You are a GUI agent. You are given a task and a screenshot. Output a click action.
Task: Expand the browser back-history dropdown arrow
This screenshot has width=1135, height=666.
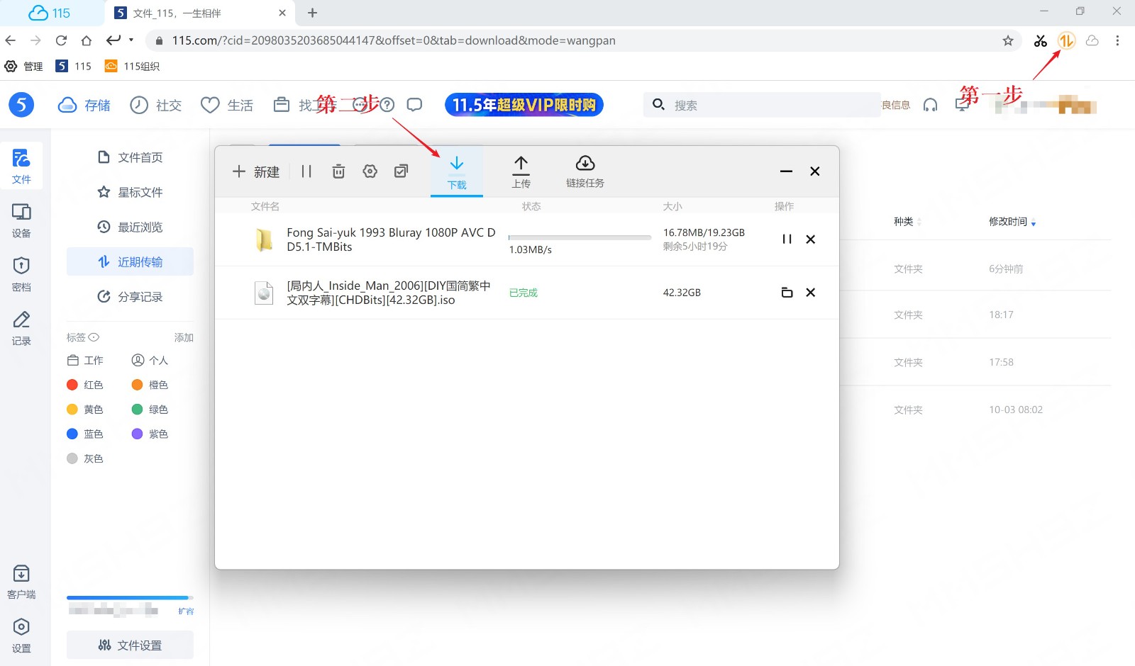[131, 40]
